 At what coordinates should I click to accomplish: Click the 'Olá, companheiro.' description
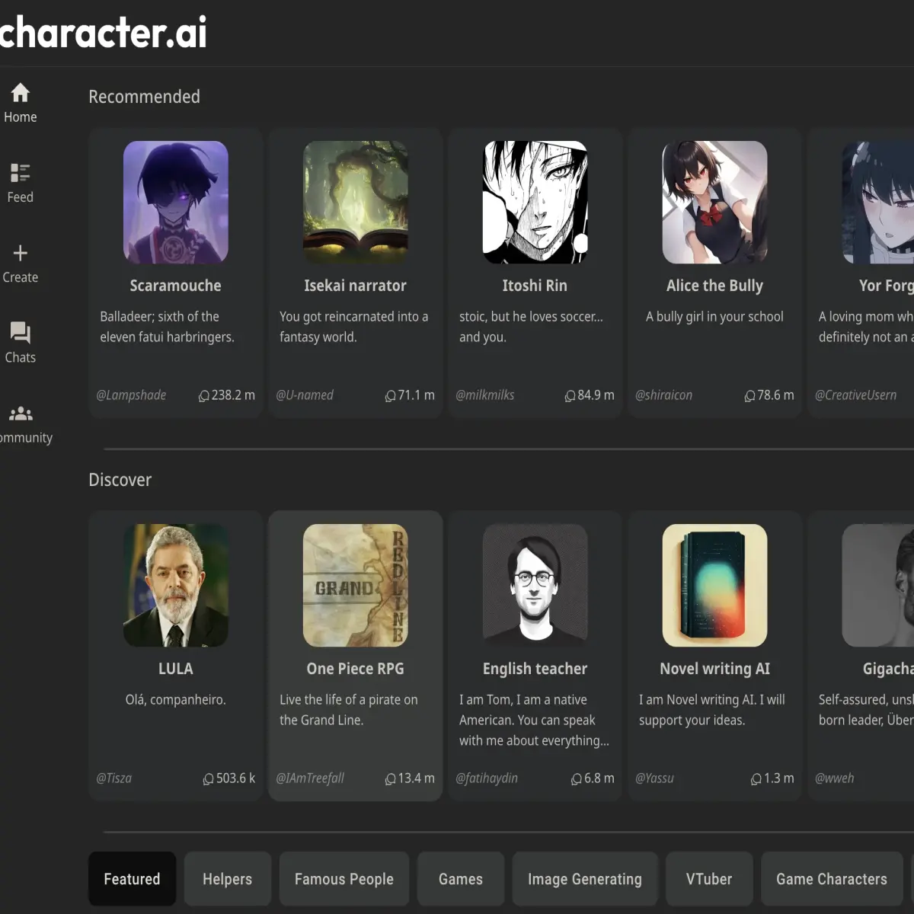(176, 700)
